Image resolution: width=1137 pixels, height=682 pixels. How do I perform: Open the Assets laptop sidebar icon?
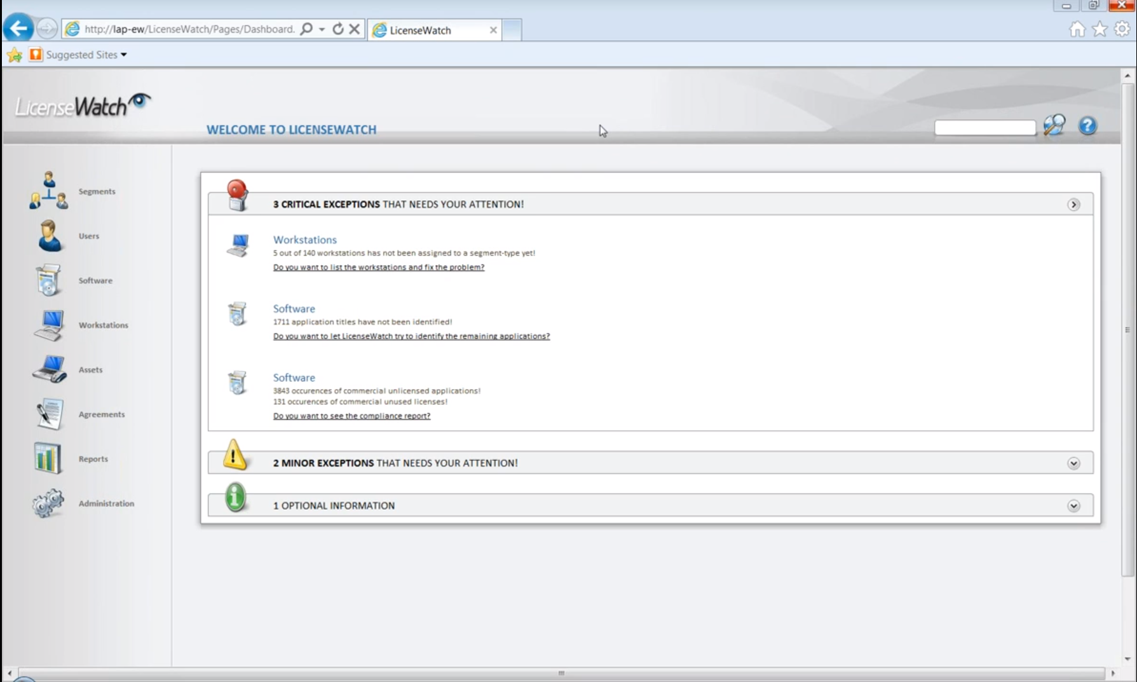point(49,369)
